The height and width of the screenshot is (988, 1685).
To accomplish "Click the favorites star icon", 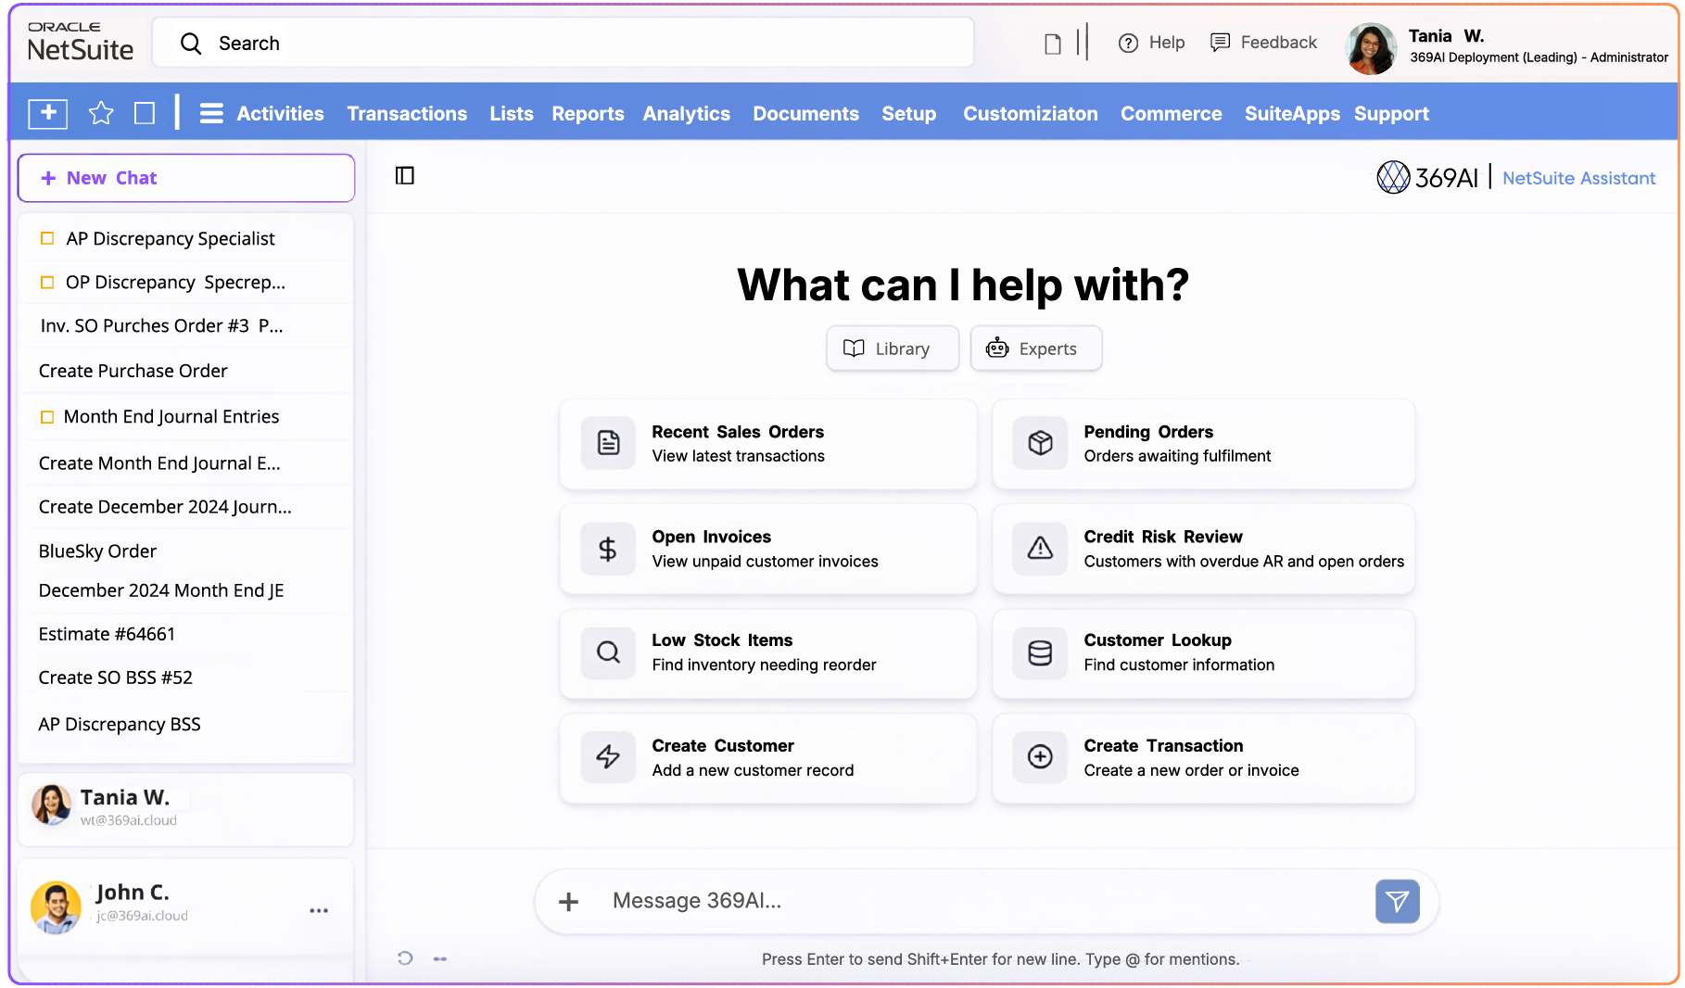I will pyautogui.click(x=100, y=113).
